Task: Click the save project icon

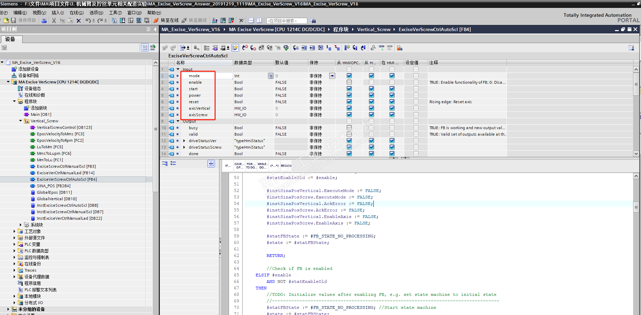Action: click(x=14, y=20)
